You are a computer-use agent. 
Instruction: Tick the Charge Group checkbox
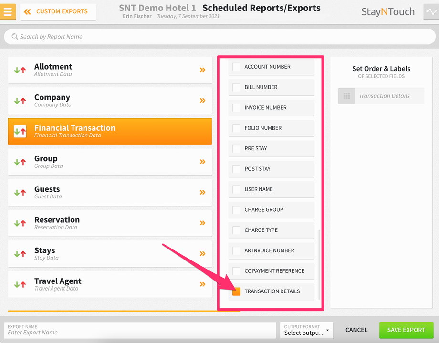[x=237, y=210]
